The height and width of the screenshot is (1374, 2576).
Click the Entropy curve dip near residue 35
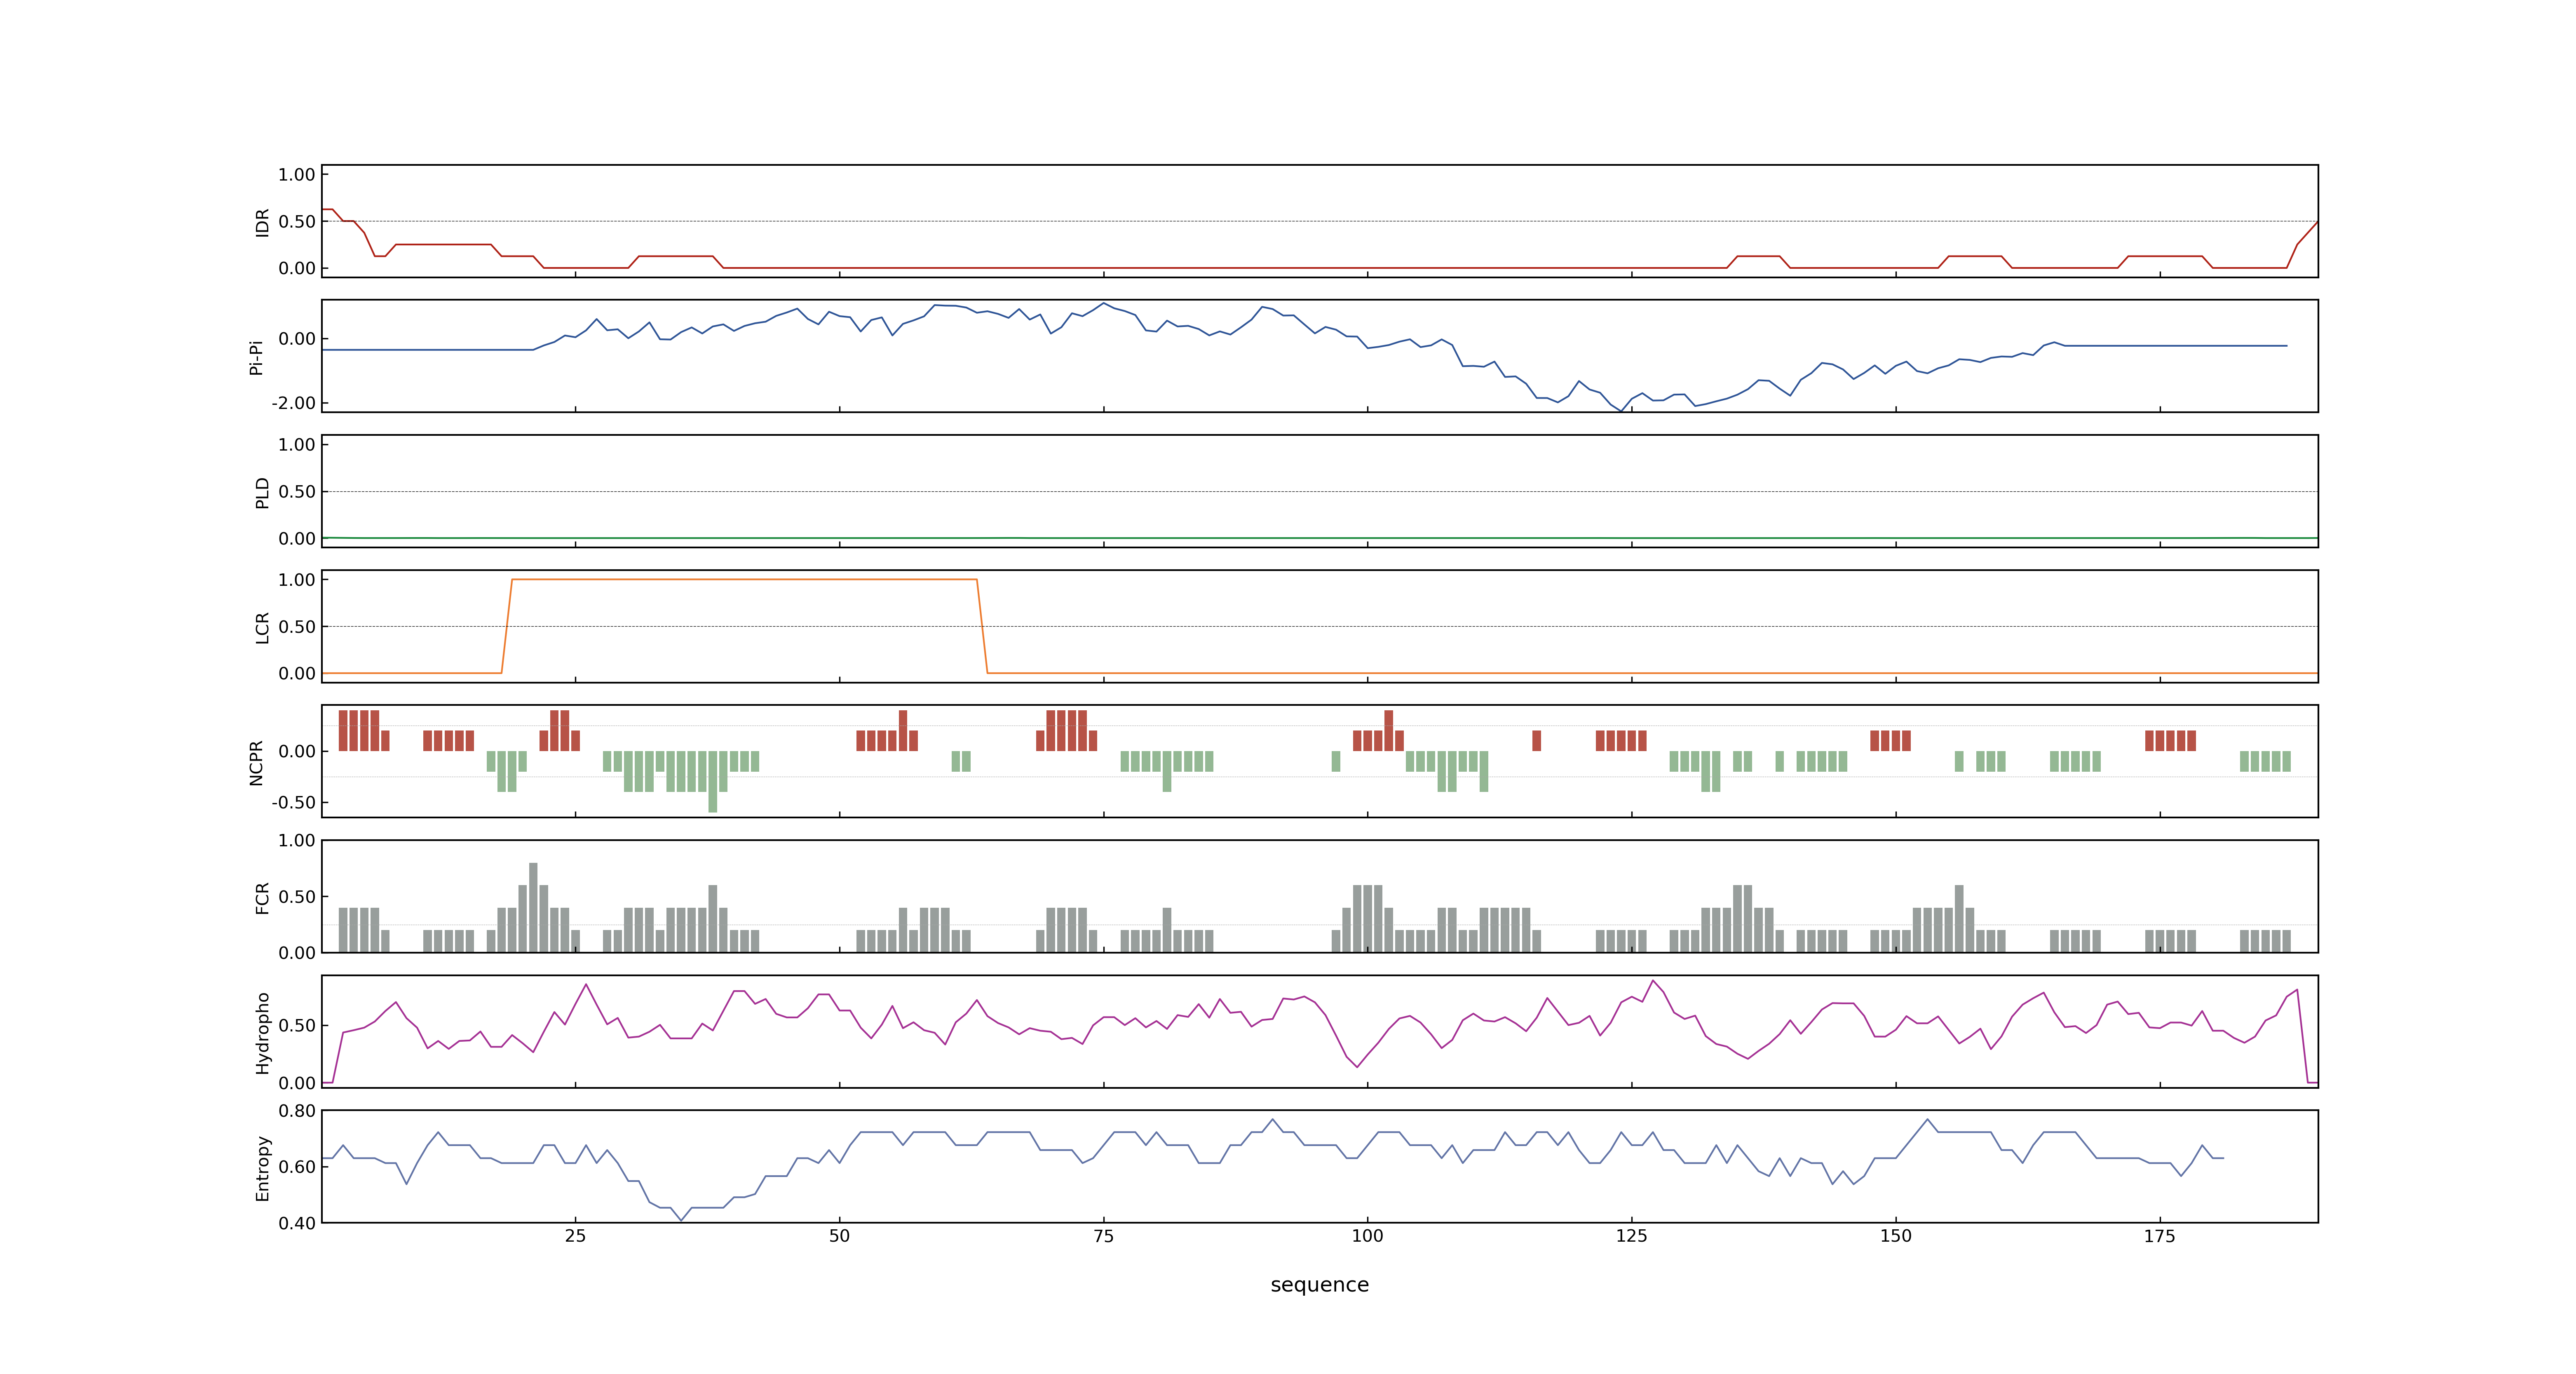tap(681, 1219)
